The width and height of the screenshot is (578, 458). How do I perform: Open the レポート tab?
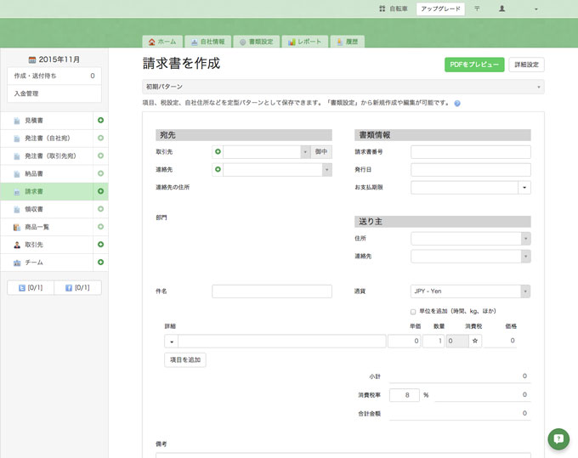pyautogui.click(x=305, y=42)
